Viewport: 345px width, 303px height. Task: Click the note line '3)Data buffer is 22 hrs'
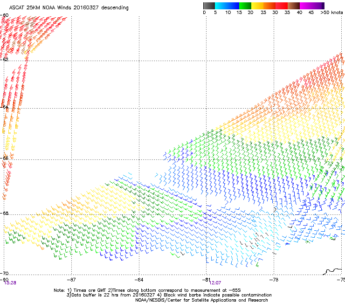click(169, 295)
